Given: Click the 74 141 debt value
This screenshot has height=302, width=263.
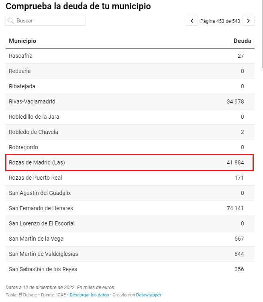Looking at the screenshot, I should (x=235, y=208).
